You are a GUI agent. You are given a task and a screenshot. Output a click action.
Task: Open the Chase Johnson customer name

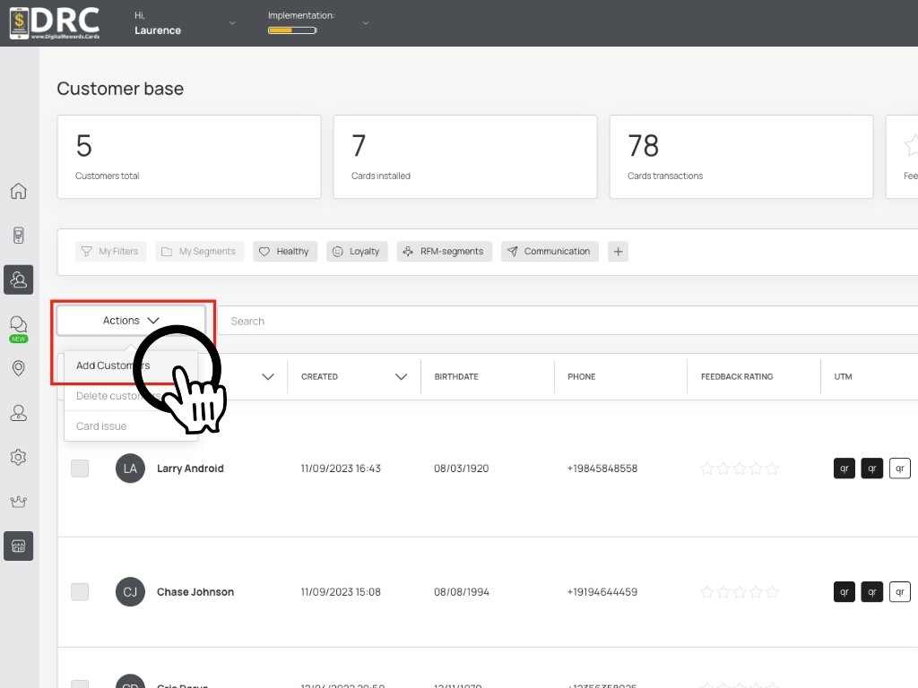coord(195,591)
